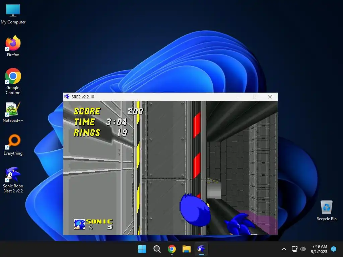343x257 pixels.
Task: Click the Sonic lives portrait icon
Action: coord(79,224)
